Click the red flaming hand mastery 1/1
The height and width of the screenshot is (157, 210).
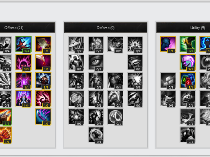point(43,98)
